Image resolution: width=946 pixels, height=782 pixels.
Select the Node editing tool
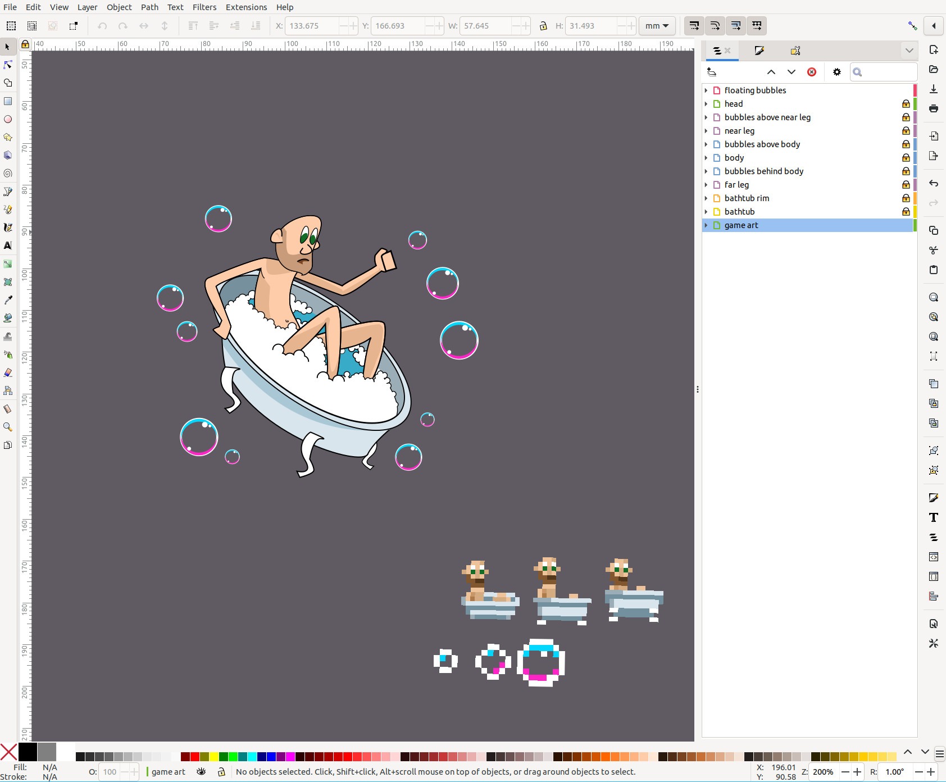(x=8, y=65)
